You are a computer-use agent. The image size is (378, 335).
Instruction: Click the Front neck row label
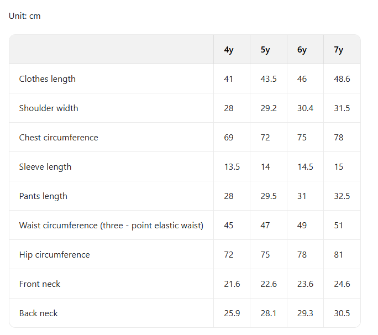(40, 284)
